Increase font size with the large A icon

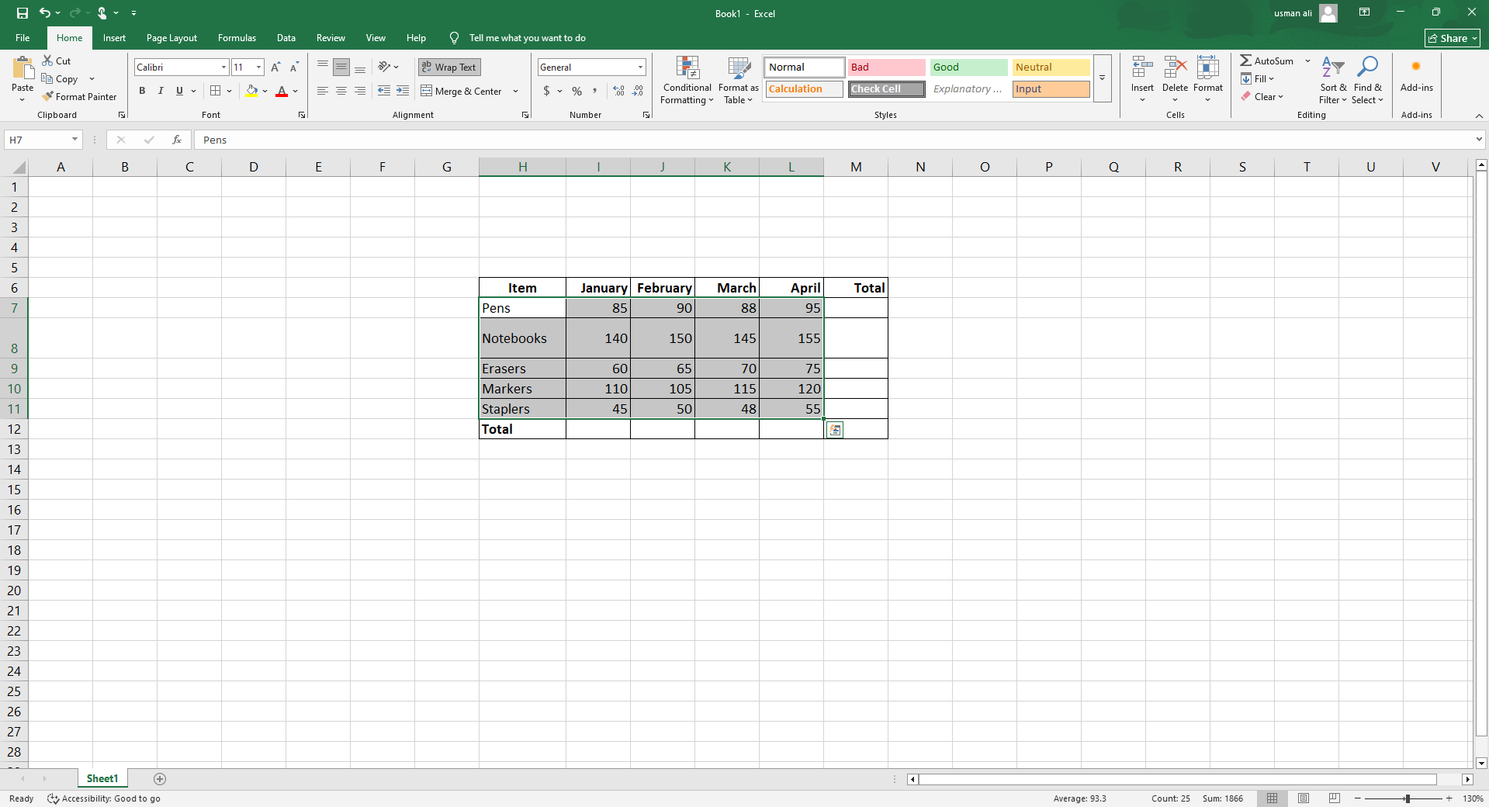tap(275, 68)
